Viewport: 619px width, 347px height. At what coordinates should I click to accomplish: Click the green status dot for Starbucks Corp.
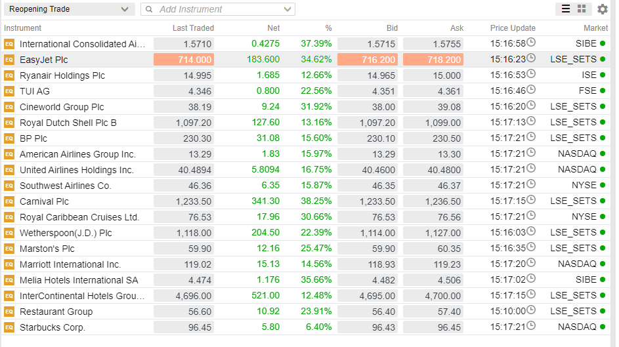[603, 327]
